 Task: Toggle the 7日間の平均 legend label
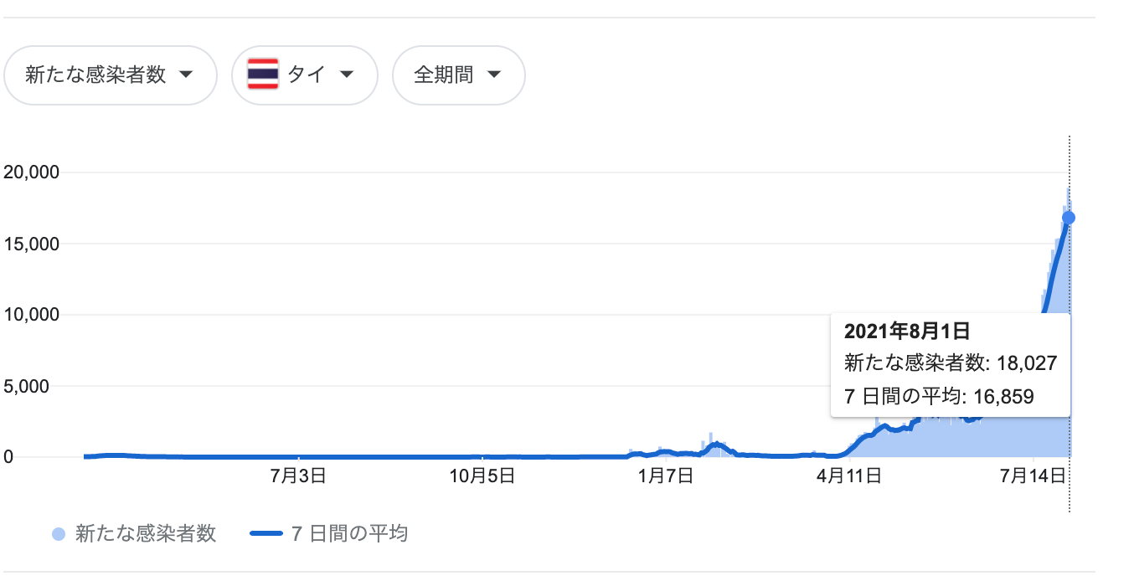coord(349,533)
